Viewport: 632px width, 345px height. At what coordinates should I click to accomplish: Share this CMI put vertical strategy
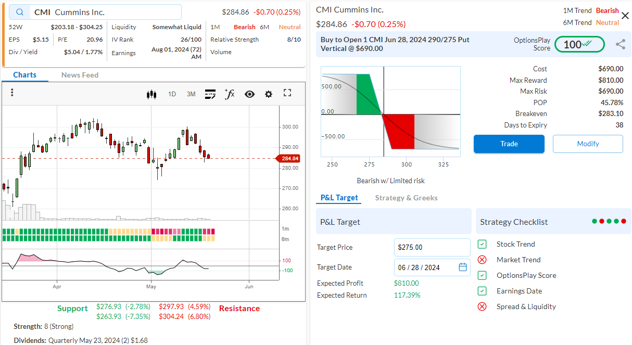pyautogui.click(x=621, y=45)
